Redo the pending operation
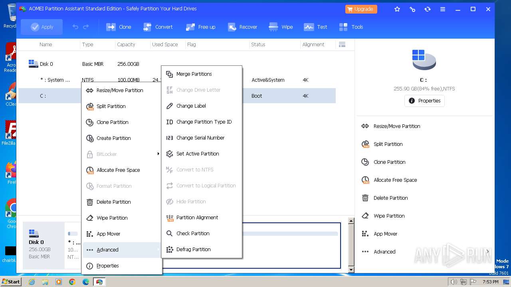The image size is (511, 287). point(86,27)
